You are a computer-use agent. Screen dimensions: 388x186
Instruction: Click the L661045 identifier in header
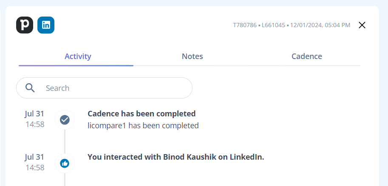point(273,25)
